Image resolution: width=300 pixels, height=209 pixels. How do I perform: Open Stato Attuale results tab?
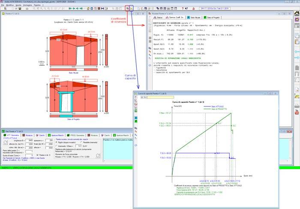194,18
